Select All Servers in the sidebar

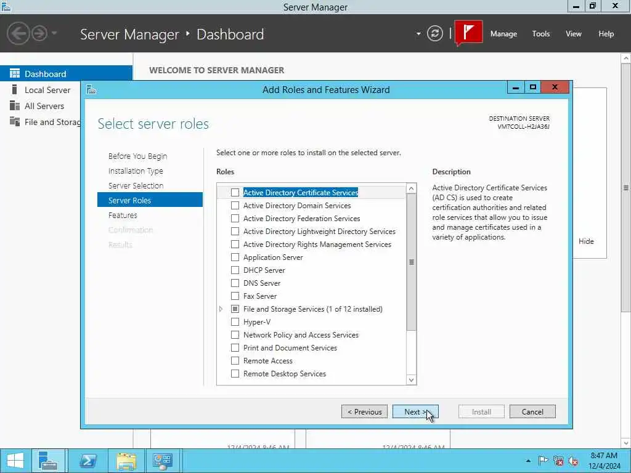click(44, 106)
